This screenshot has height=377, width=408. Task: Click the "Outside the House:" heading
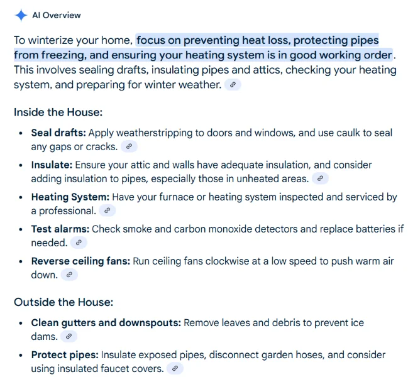(x=63, y=302)
